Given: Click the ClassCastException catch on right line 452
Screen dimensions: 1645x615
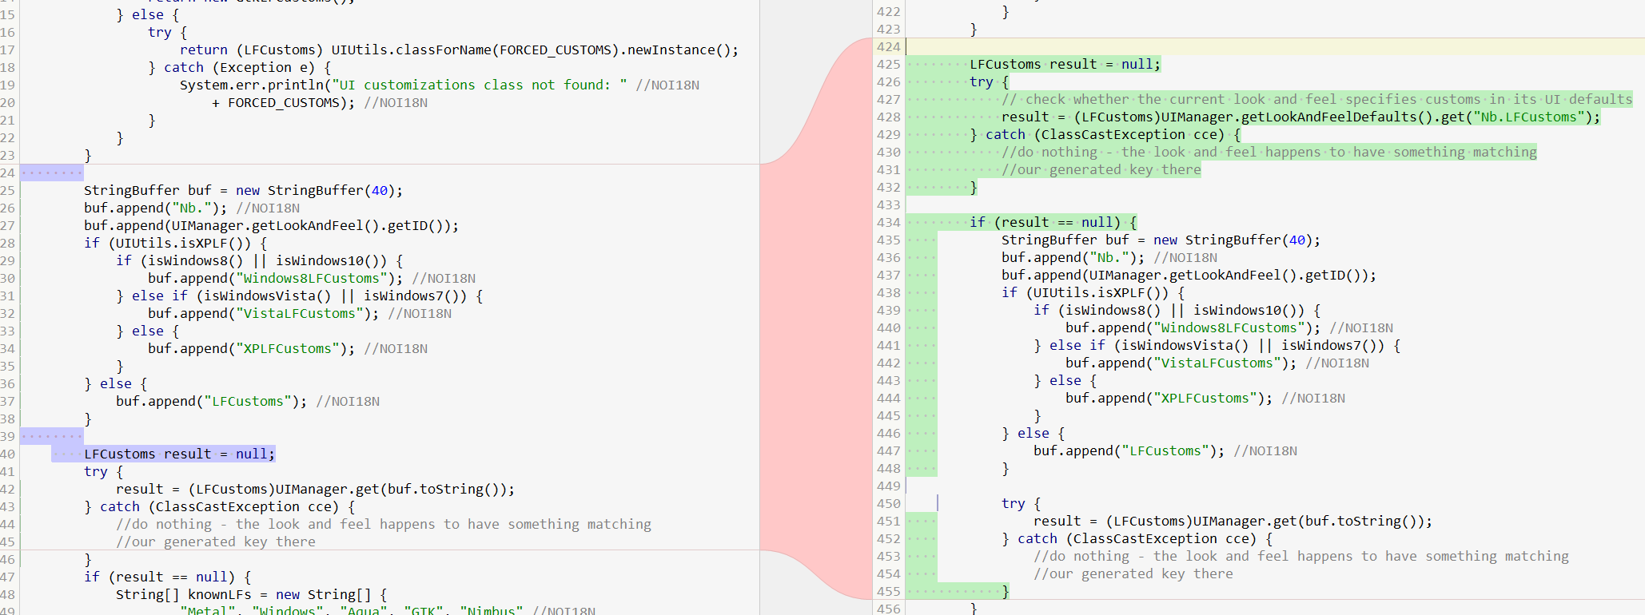Looking at the screenshot, I should point(1137,538).
